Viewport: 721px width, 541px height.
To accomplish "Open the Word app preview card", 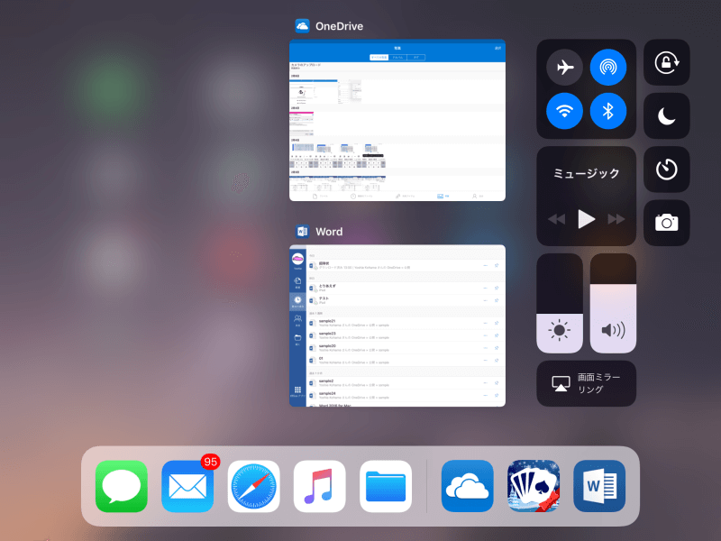I will (x=397, y=326).
